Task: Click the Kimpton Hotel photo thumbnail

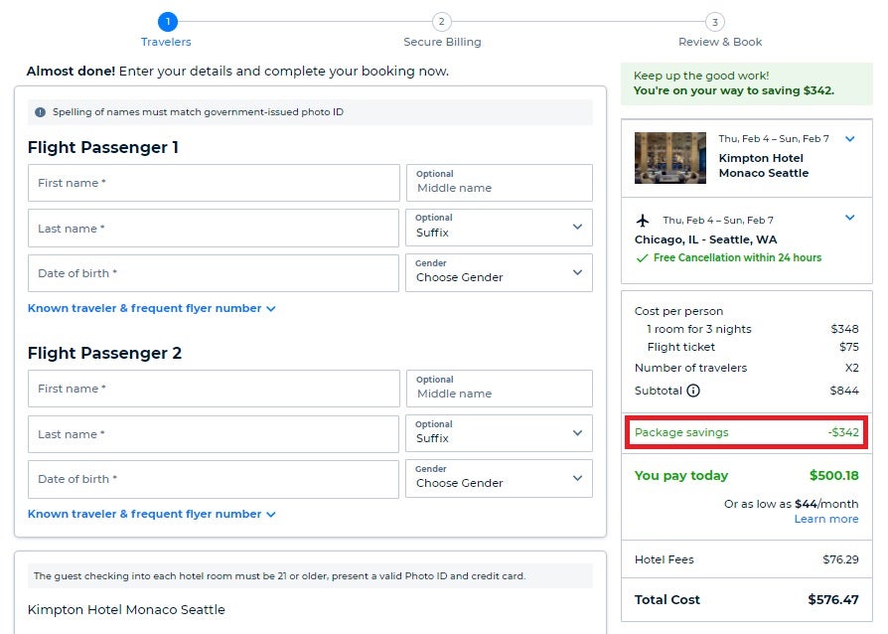Action: (x=670, y=157)
